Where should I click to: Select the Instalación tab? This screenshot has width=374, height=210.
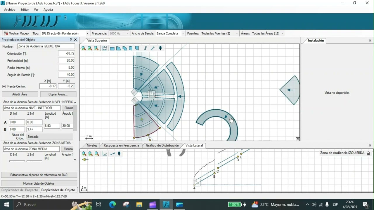click(x=316, y=41)
